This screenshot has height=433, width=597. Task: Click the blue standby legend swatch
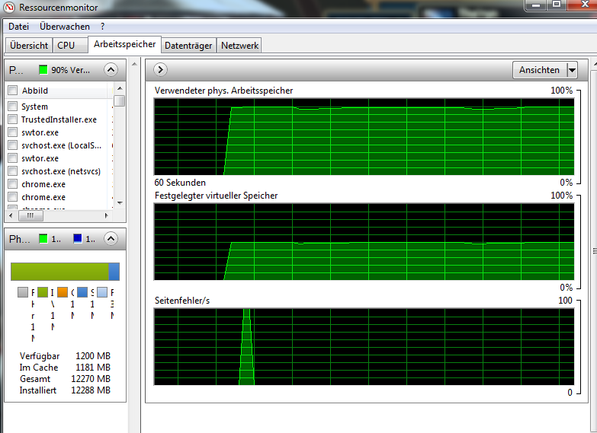click(x=82, y=292)
